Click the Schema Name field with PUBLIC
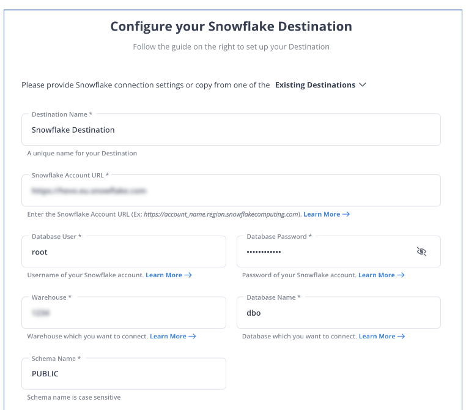Viewport: 466px width, 410px height. click(x=124, y=373)
